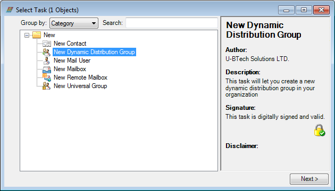Open the Group by Category dropdown
The height and width of the screenshot is (191, 335).
pyautogui.click(x=74, y=23)
